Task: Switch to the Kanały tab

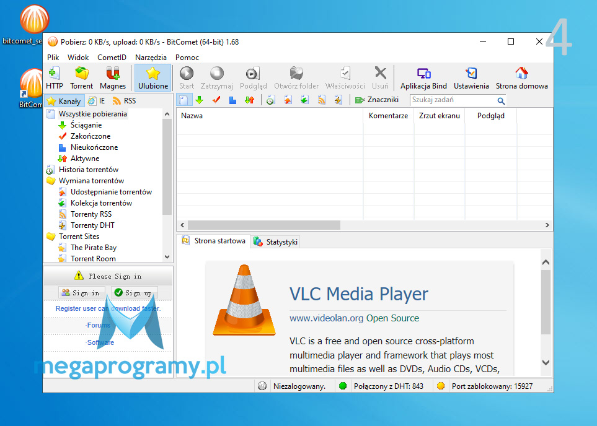Action: click(x=64, y=101)
